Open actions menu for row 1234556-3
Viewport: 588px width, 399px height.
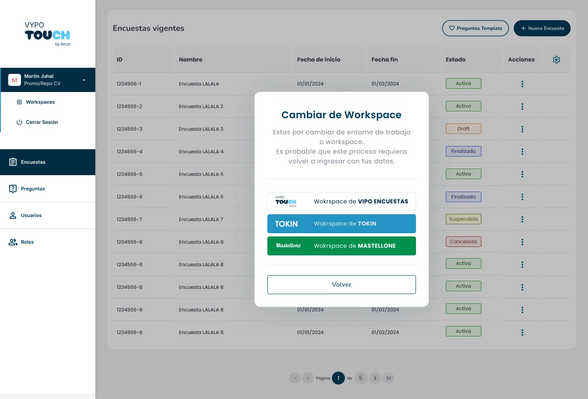pyautogui.click(x=522, y=129)
